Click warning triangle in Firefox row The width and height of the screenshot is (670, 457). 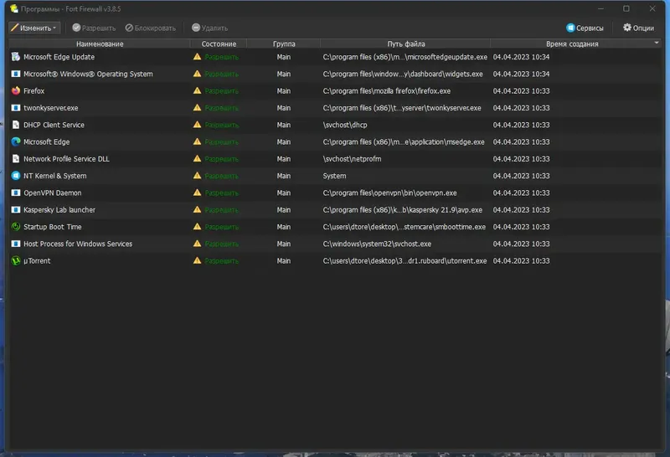point(197,90)
